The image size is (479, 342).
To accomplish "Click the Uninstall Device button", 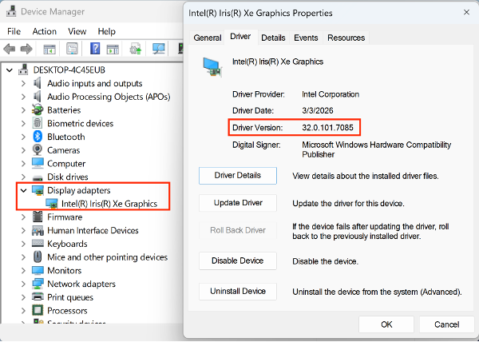I will [x=238, y=292].
